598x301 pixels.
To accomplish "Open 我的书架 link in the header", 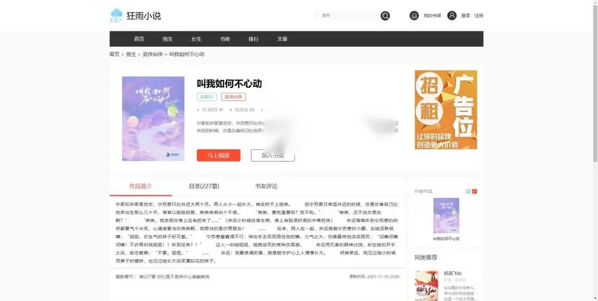I will (432, 16).
